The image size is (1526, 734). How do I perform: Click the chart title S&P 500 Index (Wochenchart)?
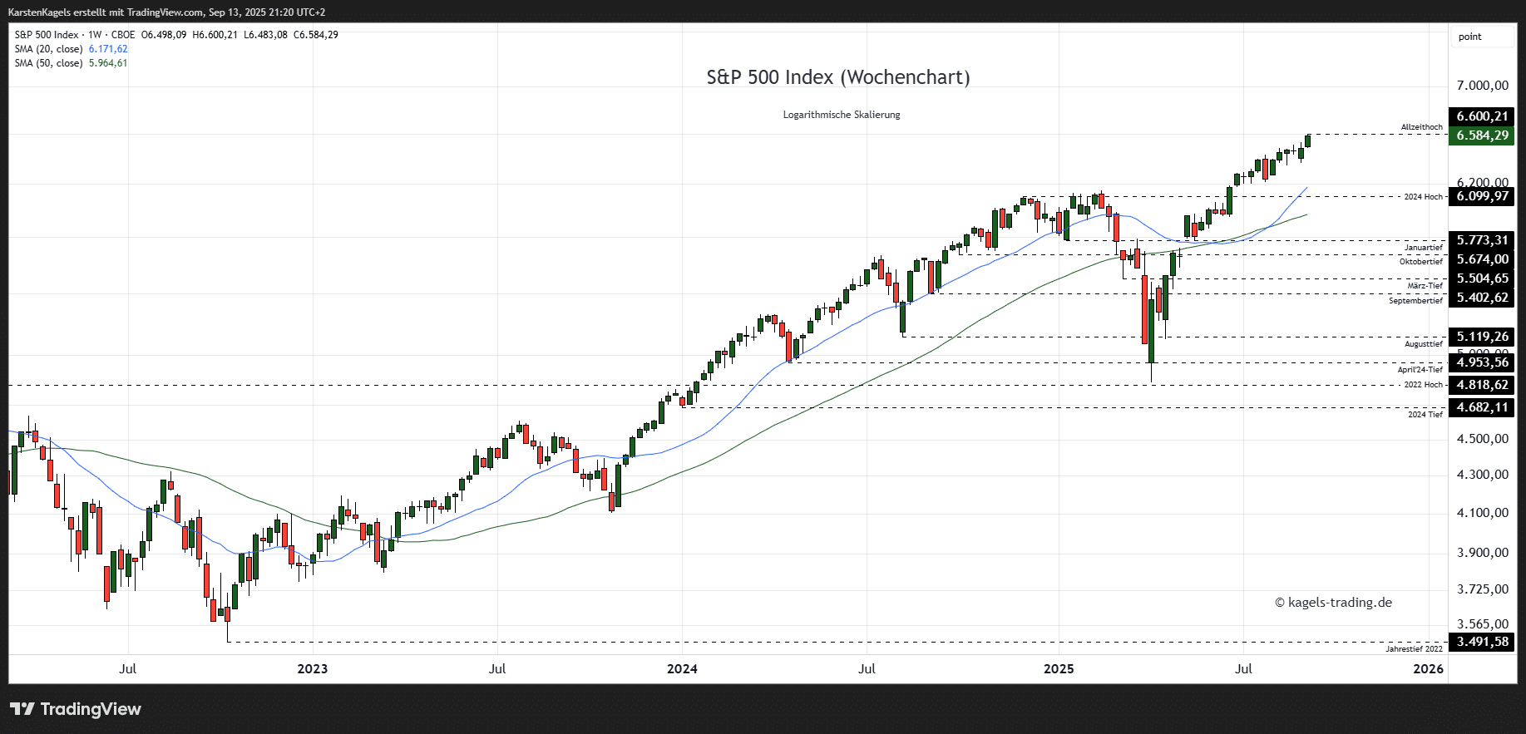838,77
